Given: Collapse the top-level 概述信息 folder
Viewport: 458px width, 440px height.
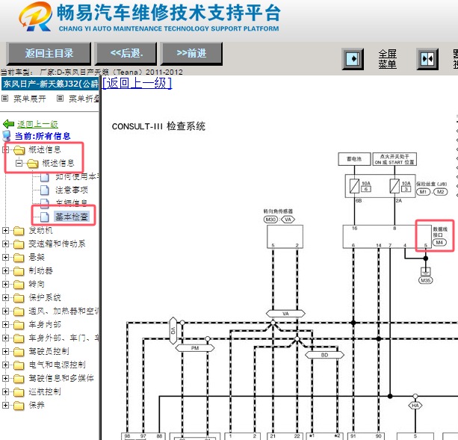Looking at the screenshot, I should tap(5, 150).
